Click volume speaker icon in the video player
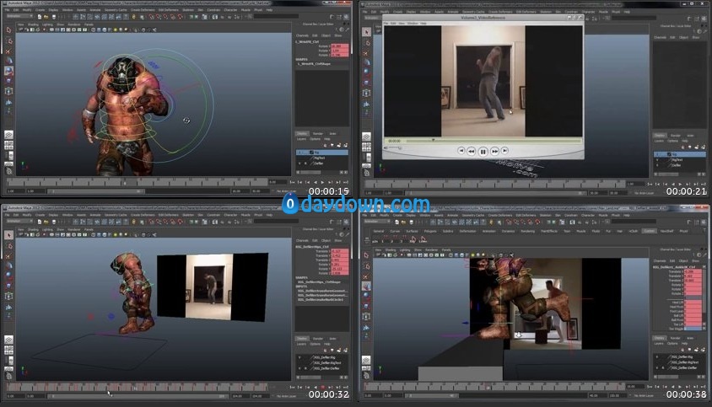The image size is (712, 407). [386, 148]
